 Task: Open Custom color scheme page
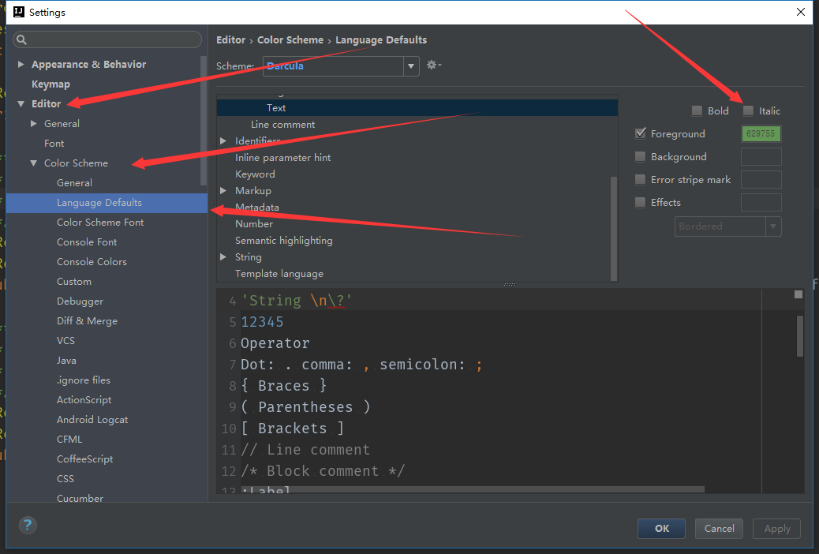pyautogui.click(x=73, y=282)
